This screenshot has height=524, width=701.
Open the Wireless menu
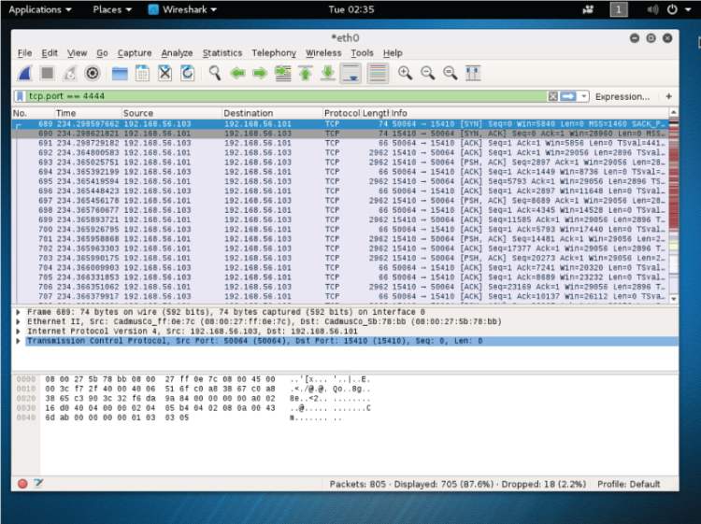(323, 52)
